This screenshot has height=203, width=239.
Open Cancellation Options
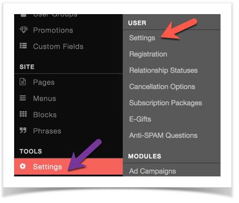162,87
